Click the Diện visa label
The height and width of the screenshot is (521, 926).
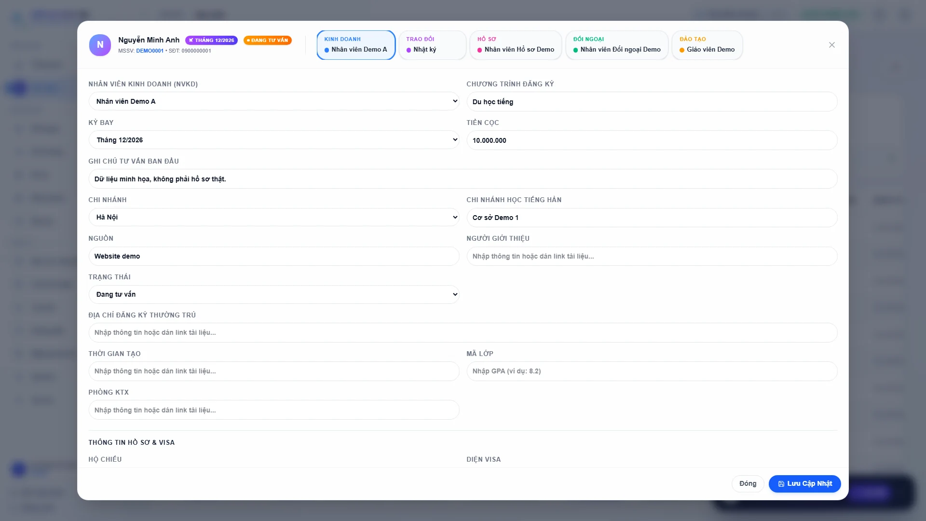[483, 459]
